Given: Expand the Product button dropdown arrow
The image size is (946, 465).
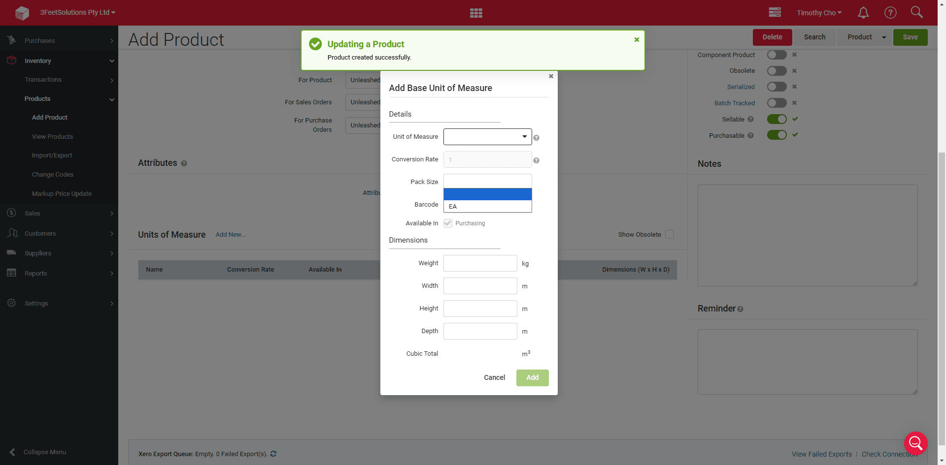Looking at the screenshot, I should pos(884,37).
